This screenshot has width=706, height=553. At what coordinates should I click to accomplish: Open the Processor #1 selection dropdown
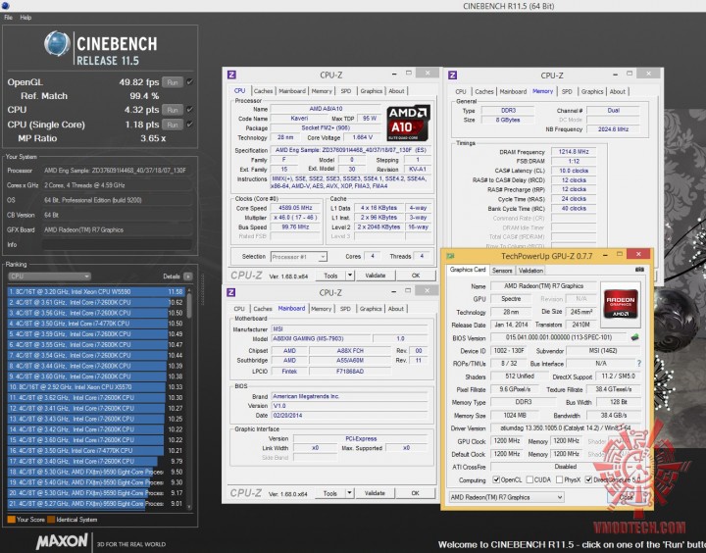coord(298,257)
